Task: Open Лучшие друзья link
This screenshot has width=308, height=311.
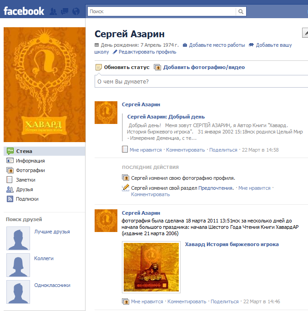Action: click(52, 232)
